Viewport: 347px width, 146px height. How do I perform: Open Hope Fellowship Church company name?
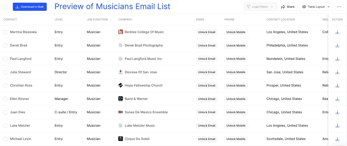[x=144, y=85]
